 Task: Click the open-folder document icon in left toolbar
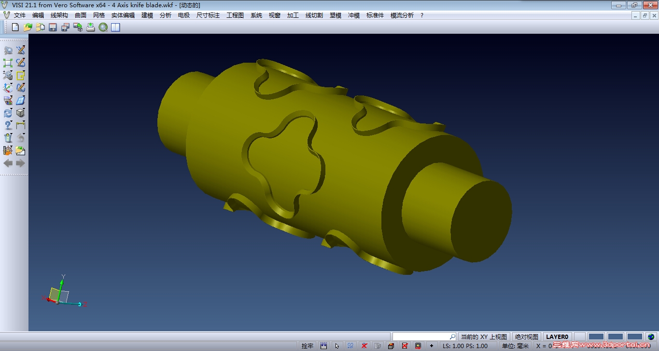[20, 150]
